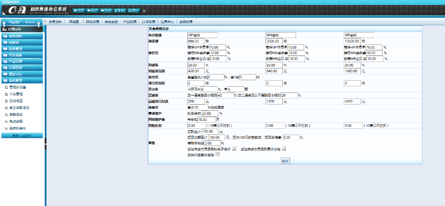Viewport: 445px width, 206px height.
Task: Click the book icon of sidebar 订单管理
Action: click(x=5, y=68)
